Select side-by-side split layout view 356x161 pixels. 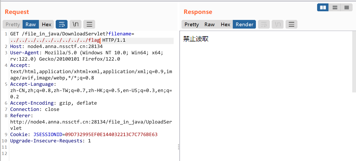tap(323, 8)
